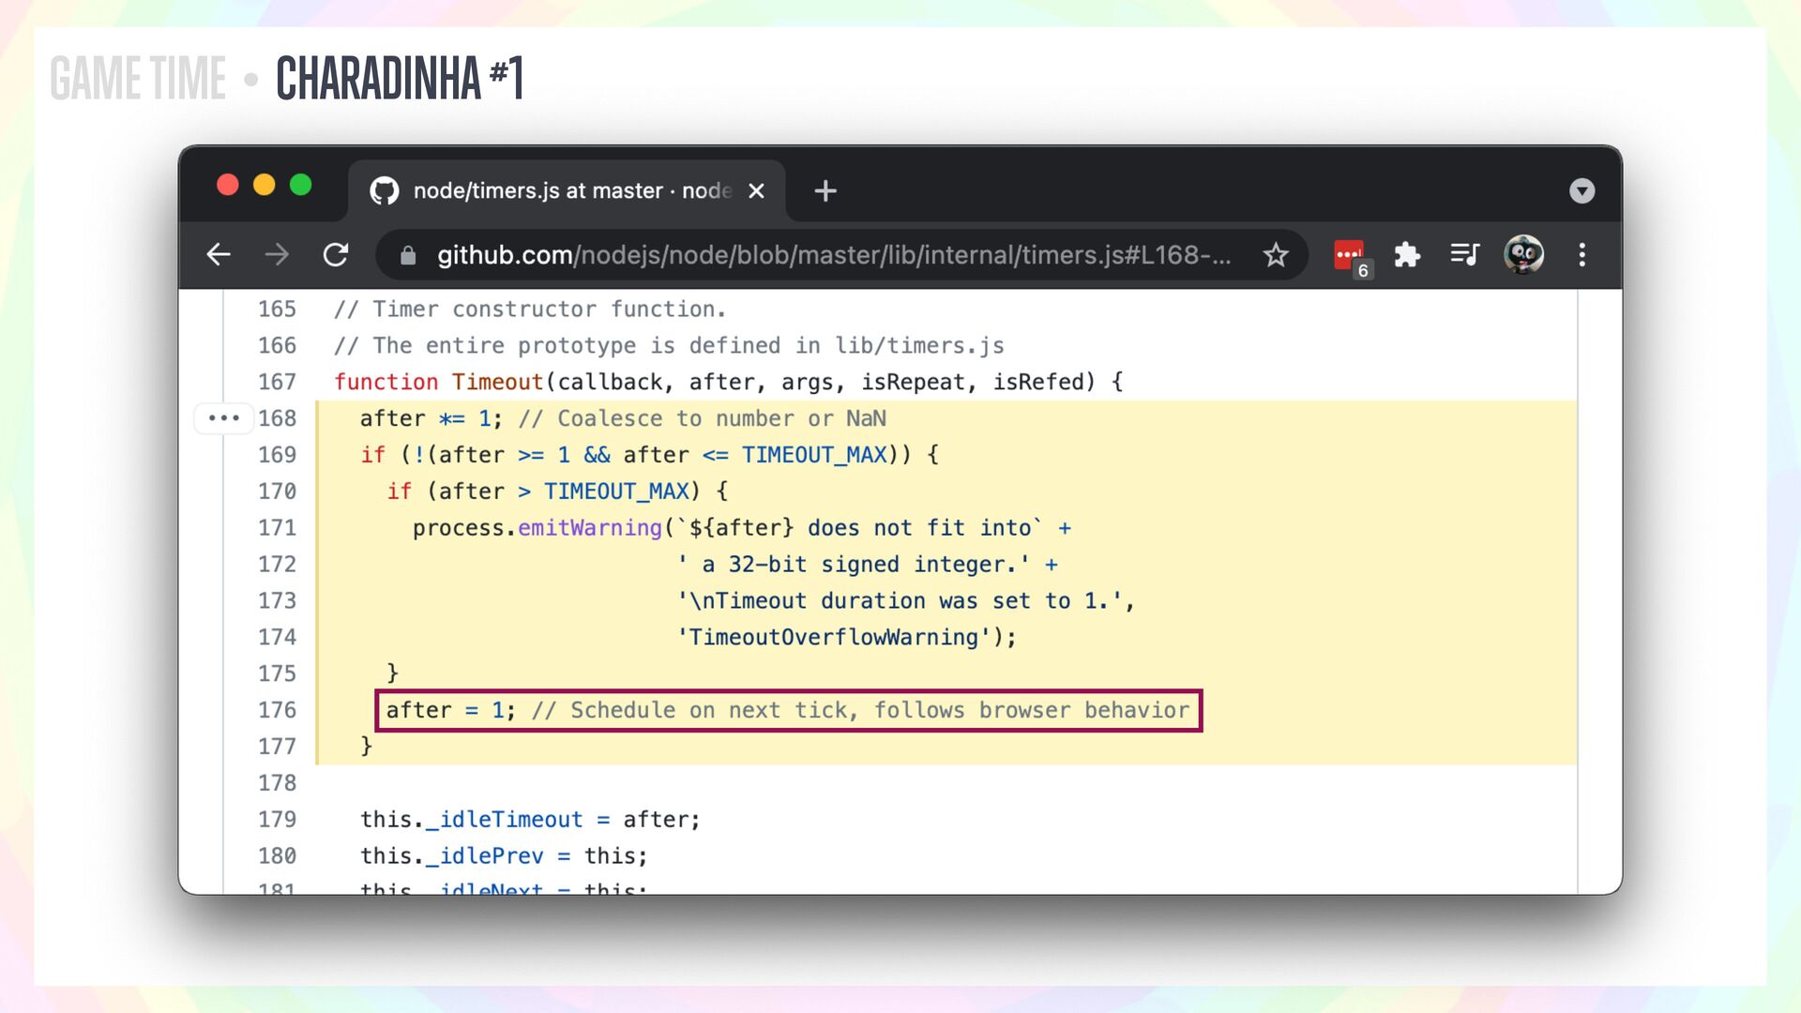This screenshot has height=1013, width=1801.
Task: Click line number 168
Action: click(277, 418)
